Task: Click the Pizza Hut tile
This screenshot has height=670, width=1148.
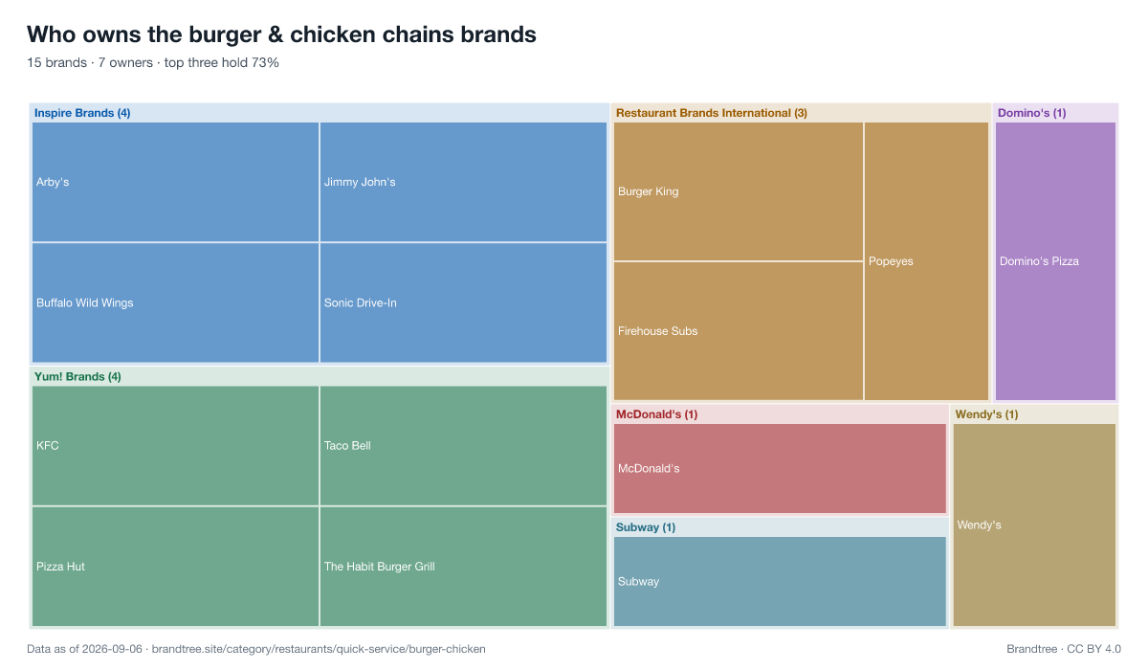Action: pos(175,567)
